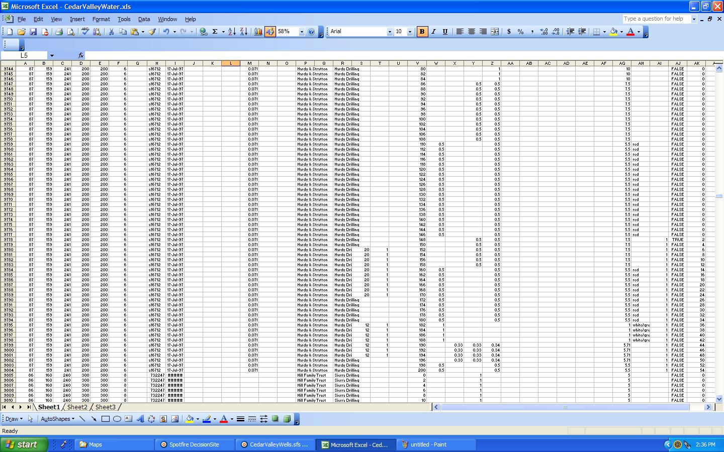Run the Spelling check icon

[85, 32]
